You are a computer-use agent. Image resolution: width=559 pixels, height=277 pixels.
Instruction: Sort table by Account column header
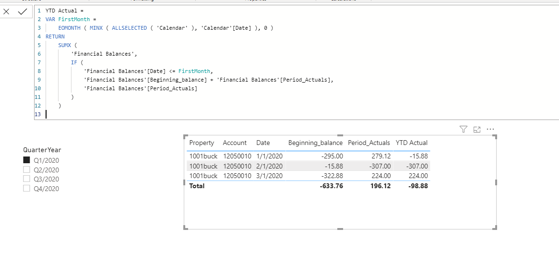tap(235, 143)
